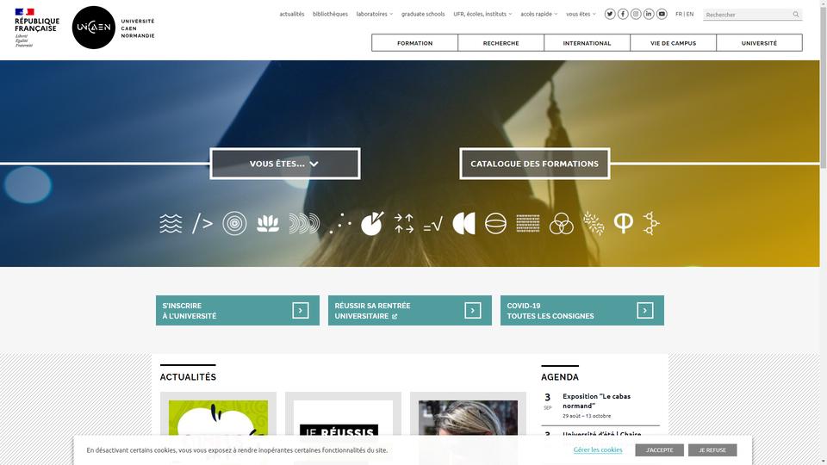Click COVID-19 toutes les consignes banner
This screenshot has height=465, width=827.
(581, 311)
